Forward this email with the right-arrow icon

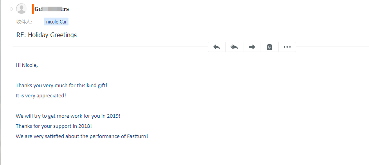coord(252,47)
